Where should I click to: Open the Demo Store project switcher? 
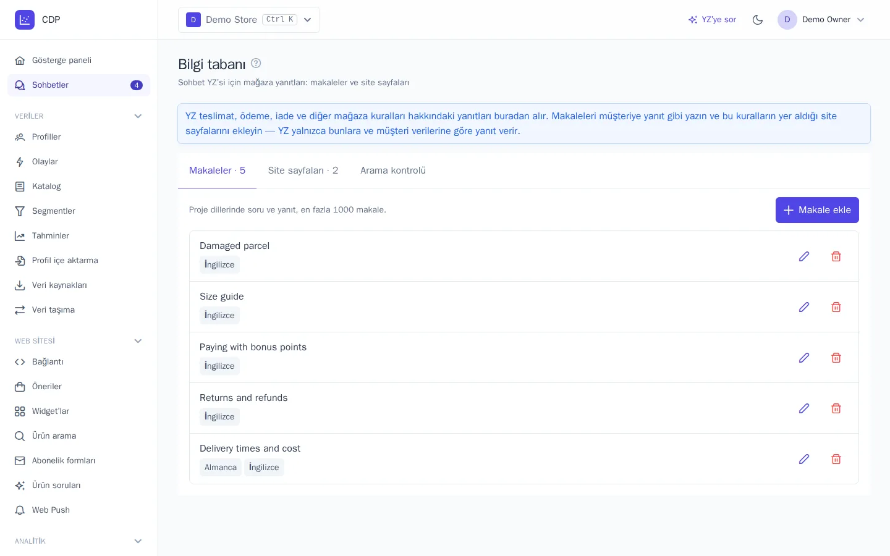point(249,20)
